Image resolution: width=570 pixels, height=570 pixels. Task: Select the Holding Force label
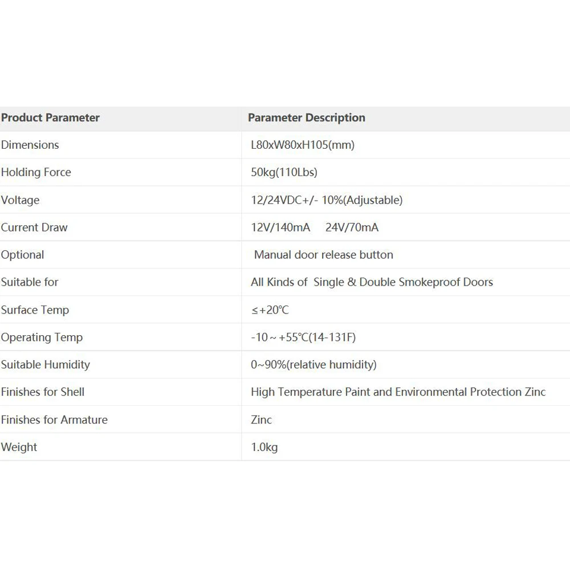pos(36,172)
